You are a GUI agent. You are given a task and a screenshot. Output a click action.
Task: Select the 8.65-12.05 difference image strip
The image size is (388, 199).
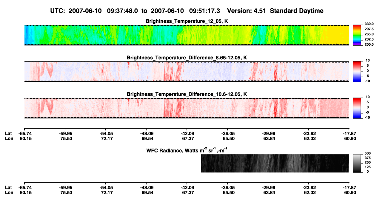(187, 72)
